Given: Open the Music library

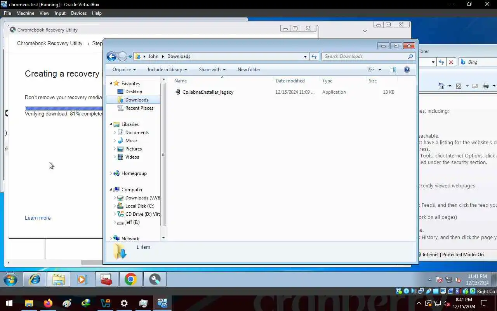Looking at the screenshot, I should (131, 141).
